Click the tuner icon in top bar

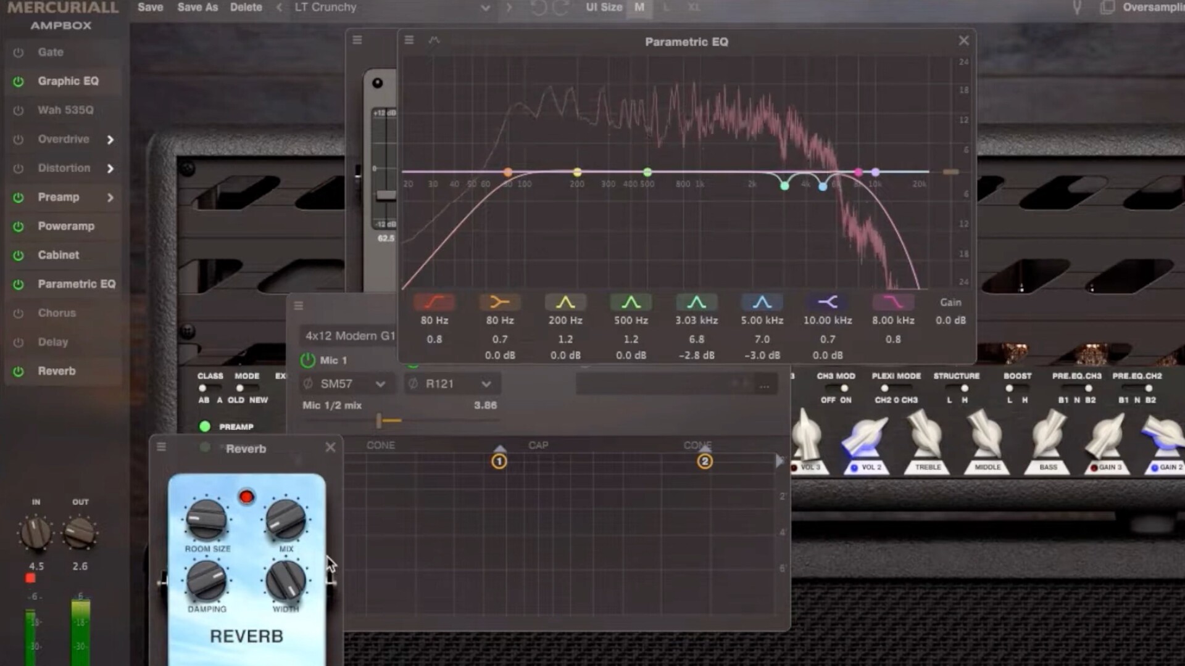1077,7
